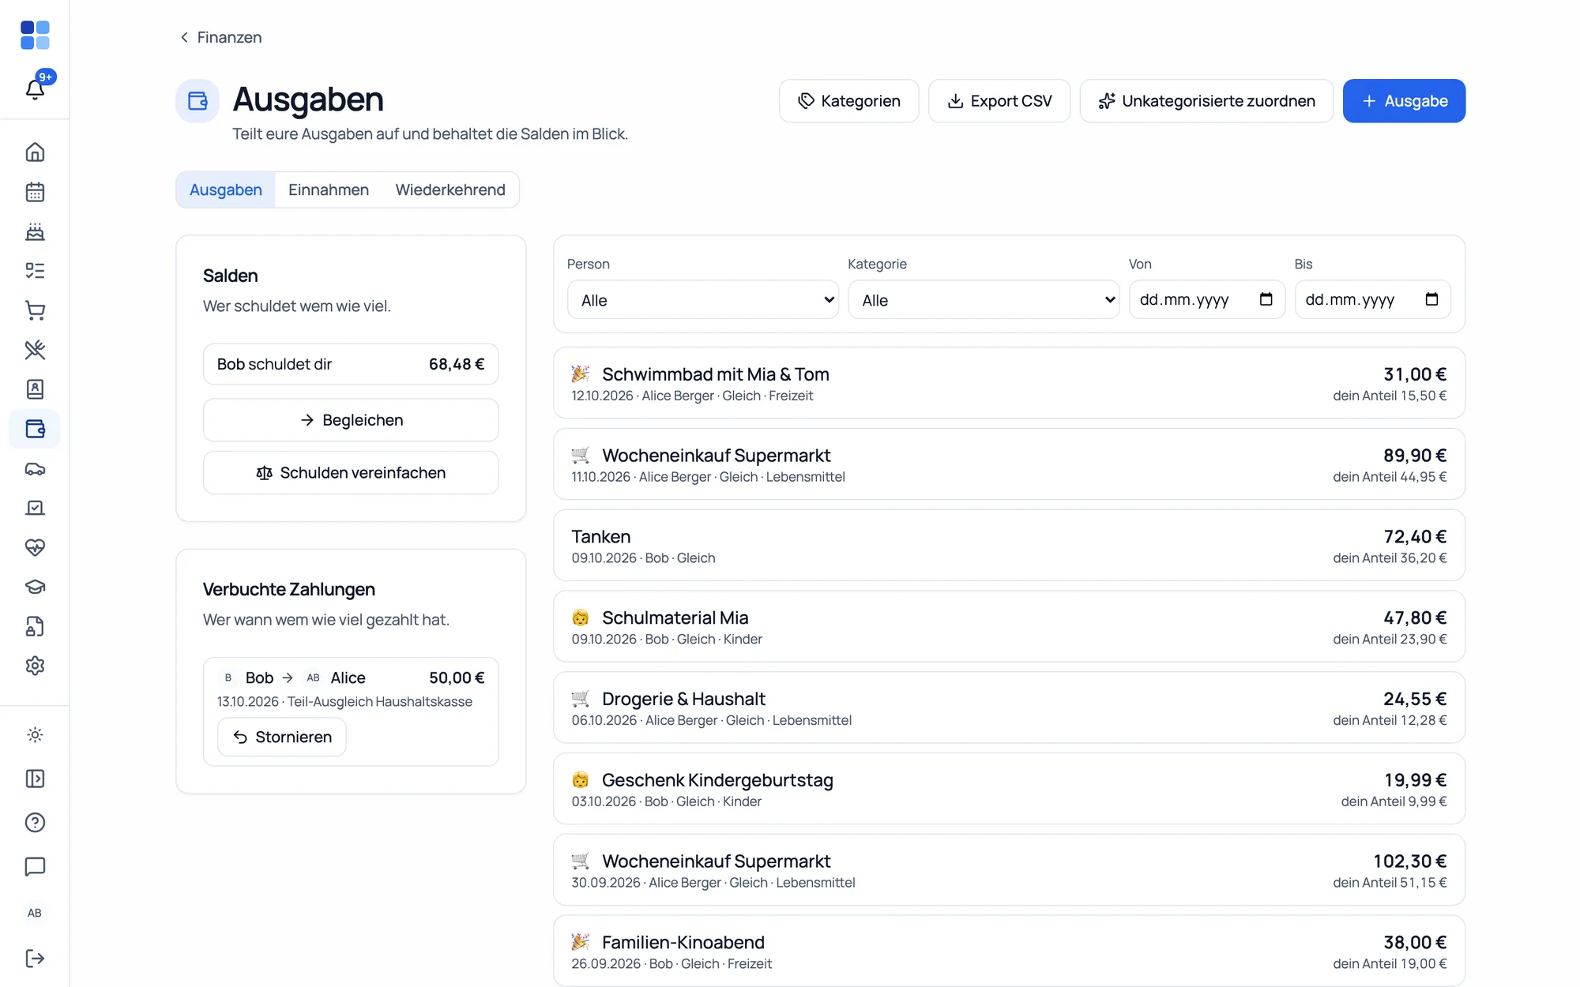The width and height of the screenshot is (1580, 987).
Task: Open documents lock-file icon in sidebar
Action: pos(35,626)
